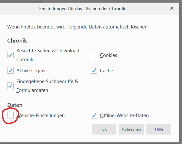Click the Eingegebene Suchbegriffe & Formulardaten label
This screenshot has height=144, width=182.
pos(47,86)
